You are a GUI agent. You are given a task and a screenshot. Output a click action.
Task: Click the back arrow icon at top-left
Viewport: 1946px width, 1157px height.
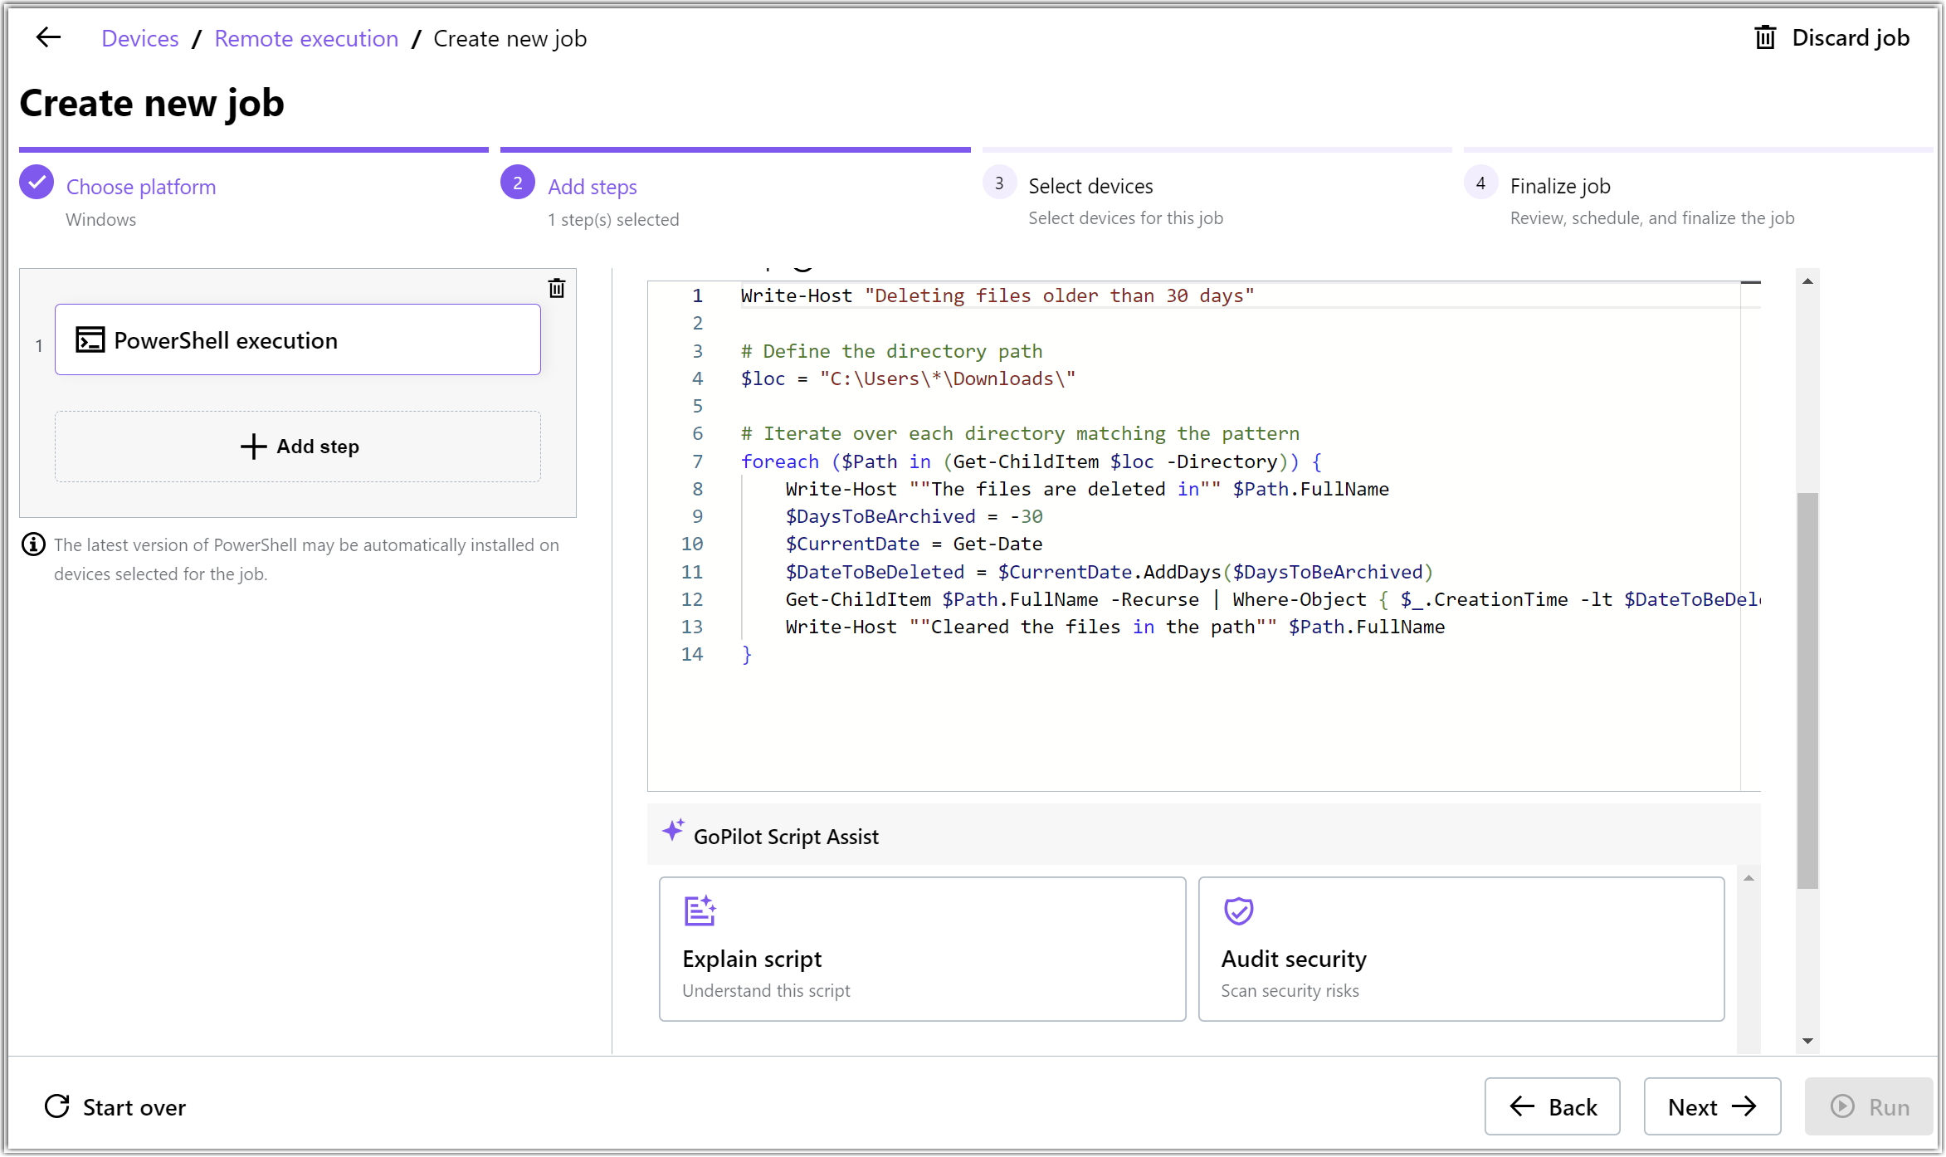click(48, 37)
